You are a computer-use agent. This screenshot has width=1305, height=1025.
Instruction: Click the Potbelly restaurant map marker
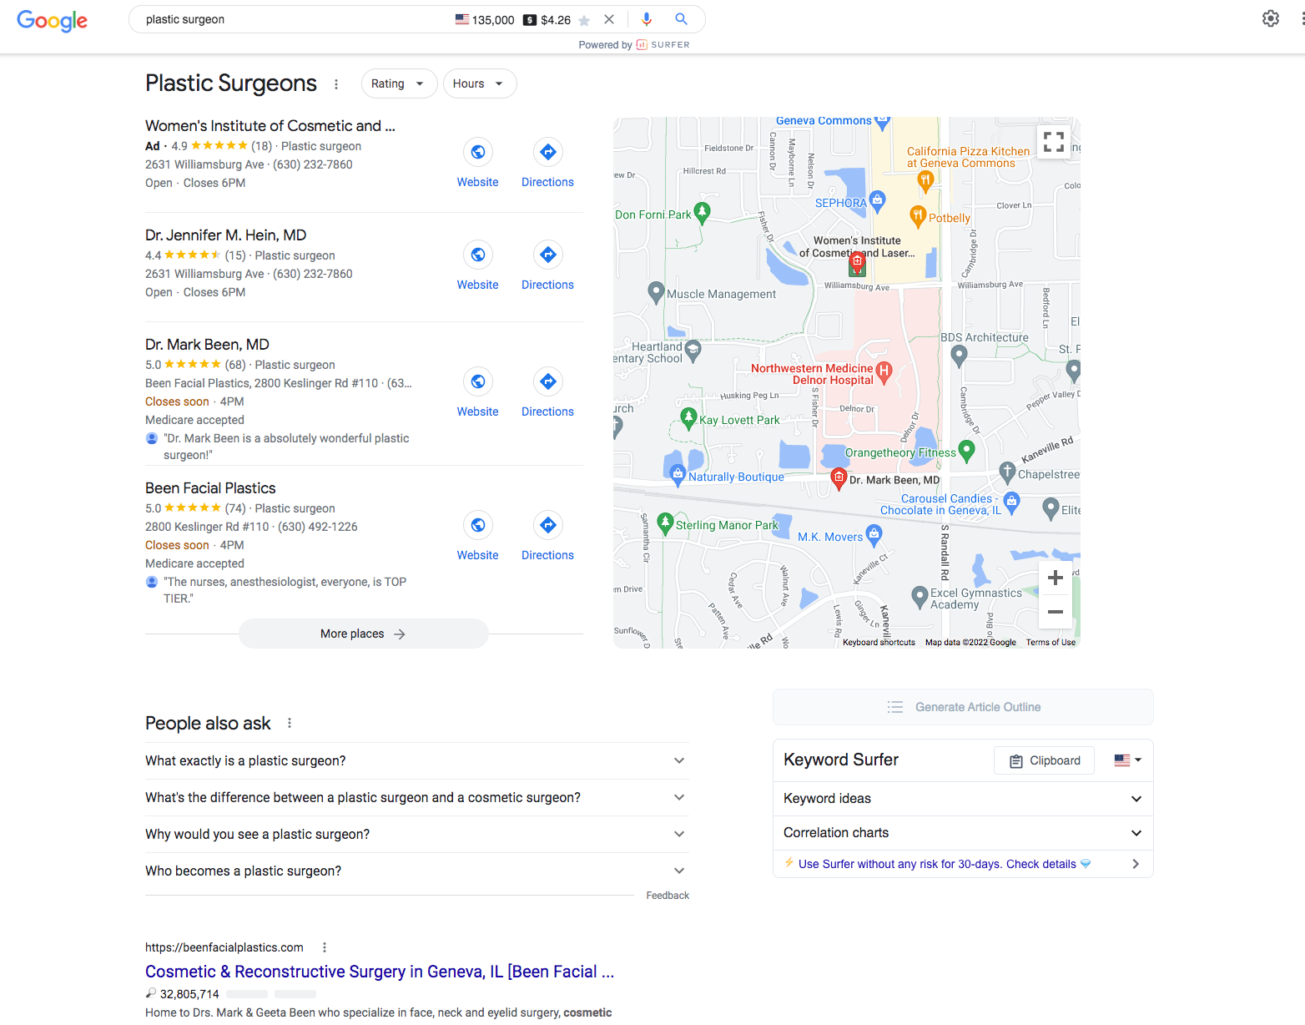(918, 216)
